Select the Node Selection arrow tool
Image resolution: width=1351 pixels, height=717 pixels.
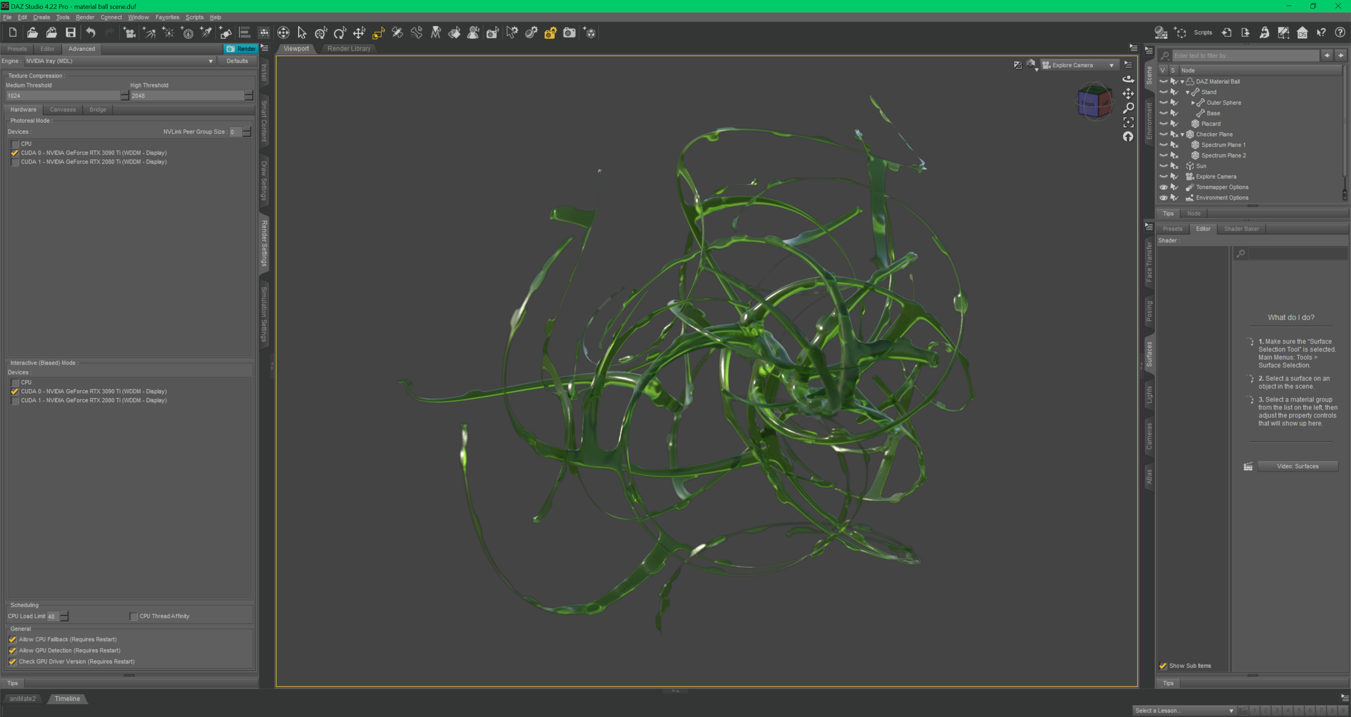(302, 32)
